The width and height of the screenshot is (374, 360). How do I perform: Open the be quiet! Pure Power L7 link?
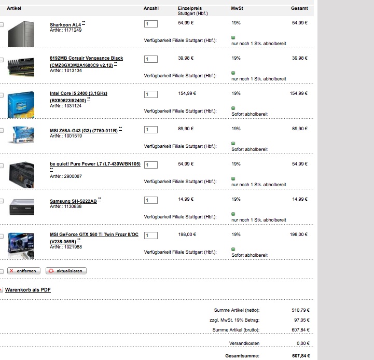pyautogui.click(x=95, y=164)
